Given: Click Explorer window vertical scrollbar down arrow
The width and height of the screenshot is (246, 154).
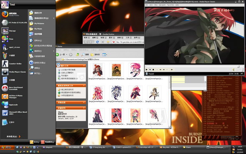Looking at the screenshot, I should click(170, 127).
